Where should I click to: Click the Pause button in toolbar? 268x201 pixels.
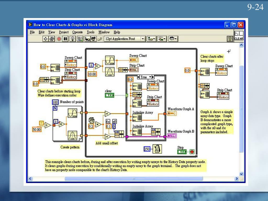(65, 39)
